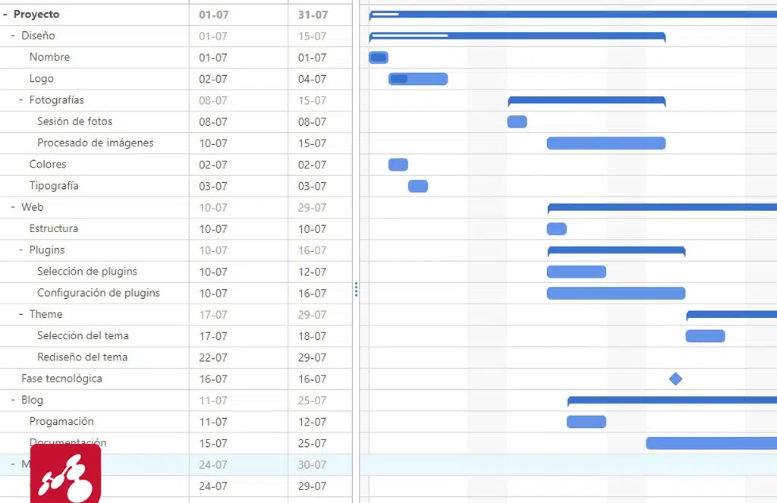
Task: Click the grid and chart splitter handle
Action: point(356,289)
